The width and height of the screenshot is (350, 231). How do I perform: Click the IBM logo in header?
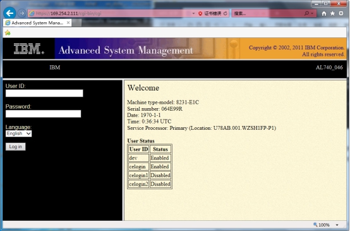point(29,49)
